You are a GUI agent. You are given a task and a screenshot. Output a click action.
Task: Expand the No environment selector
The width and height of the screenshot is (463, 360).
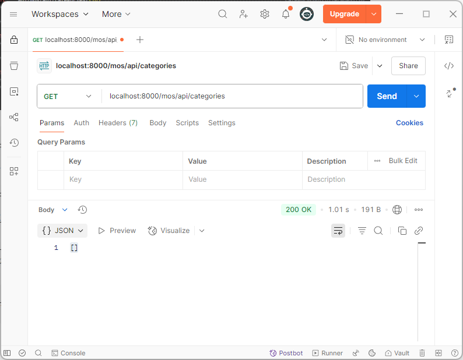(385, 40)
